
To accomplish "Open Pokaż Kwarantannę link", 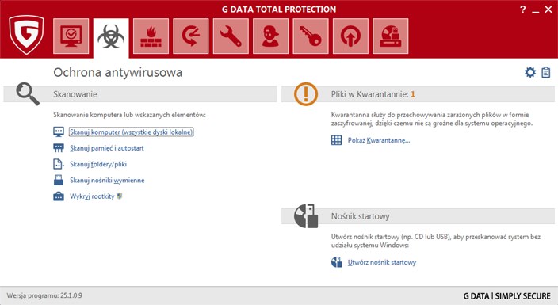I will click(x=379, y=140).
